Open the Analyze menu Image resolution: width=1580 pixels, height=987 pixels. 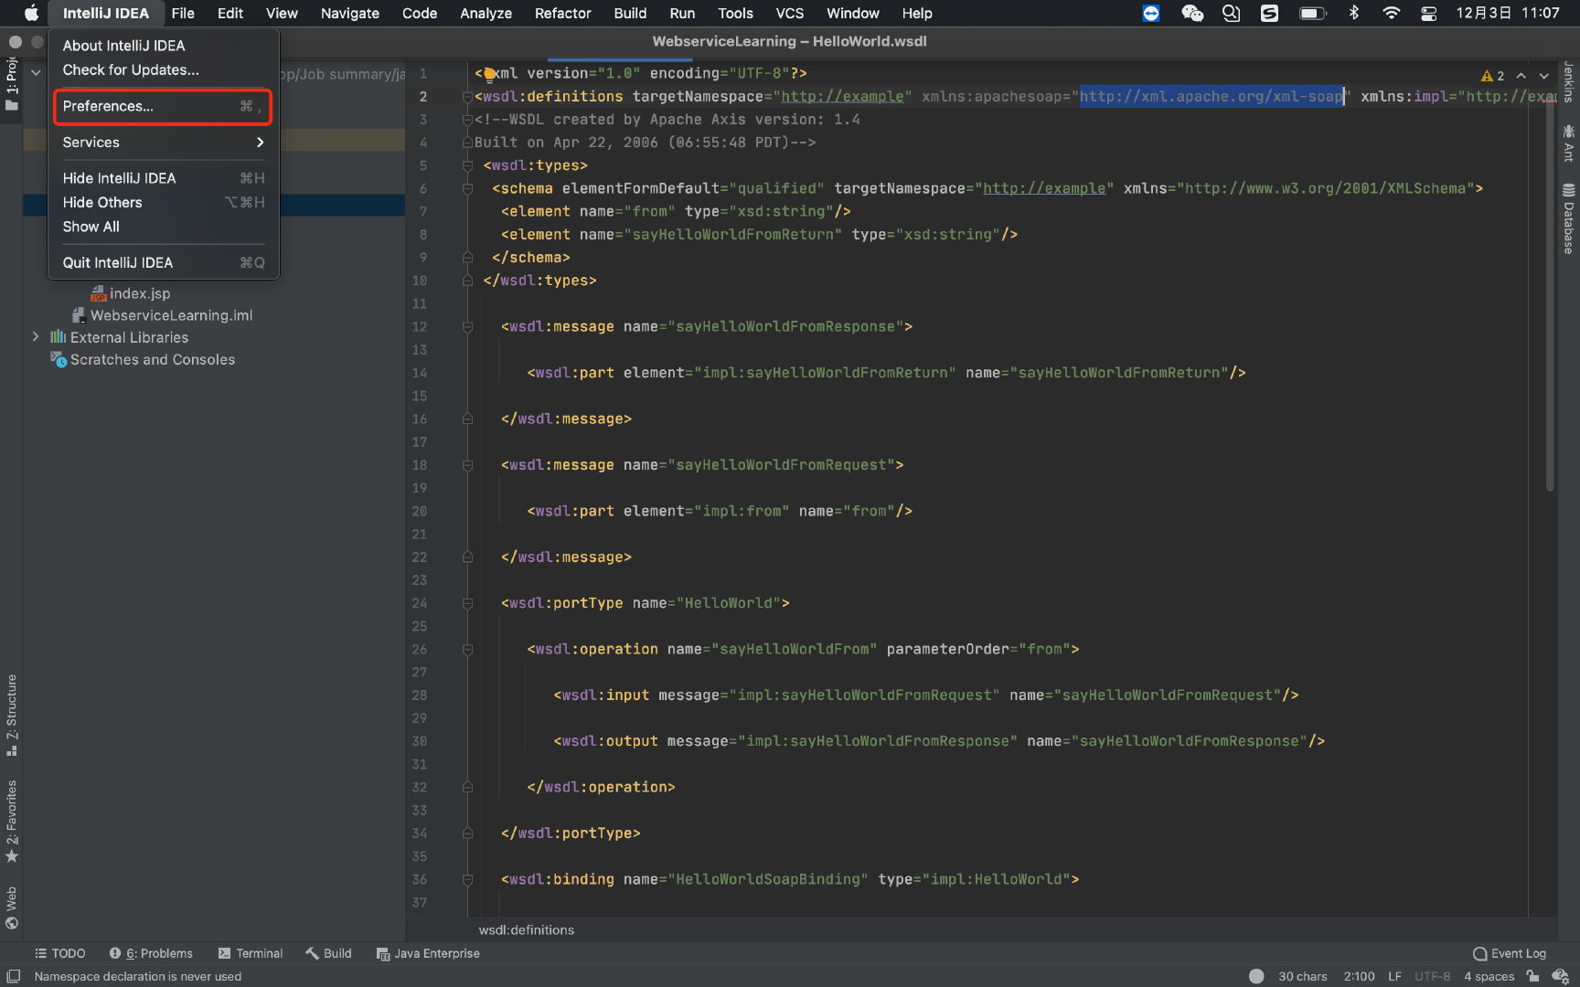tap(486, 13)
